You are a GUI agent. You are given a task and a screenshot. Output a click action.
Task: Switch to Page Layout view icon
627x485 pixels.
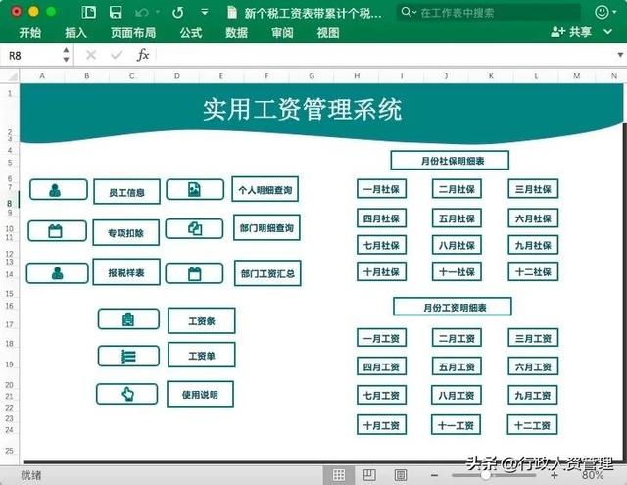369,474
